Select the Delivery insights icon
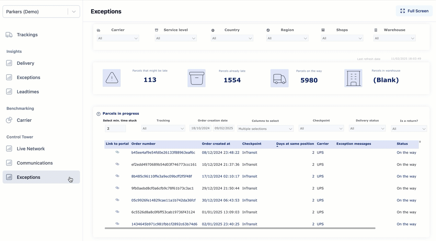This screenshot has height=241, width=436. pos(9,63)
